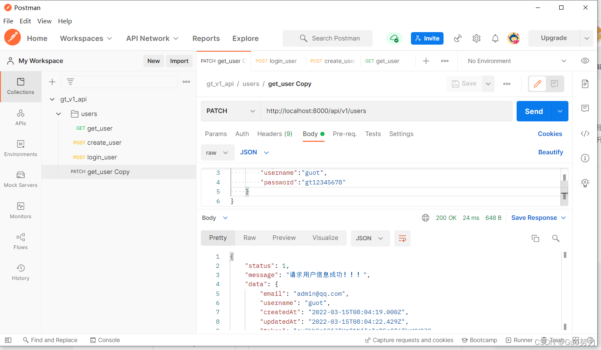
Task: Open response JSON format dropdown
Action: (x=370, y=238)
